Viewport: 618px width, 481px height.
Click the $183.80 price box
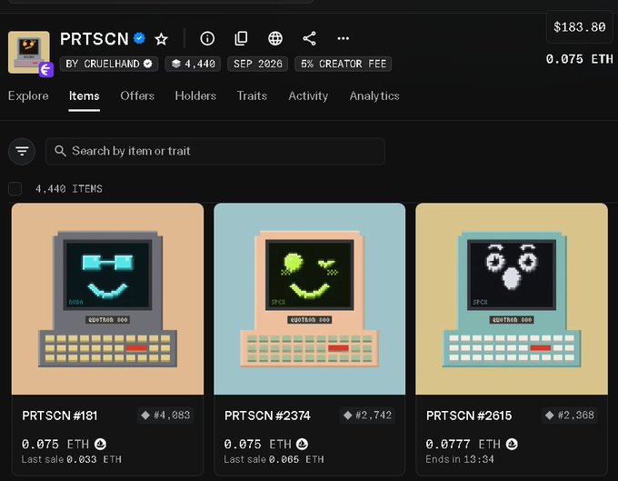click(580, 27)
